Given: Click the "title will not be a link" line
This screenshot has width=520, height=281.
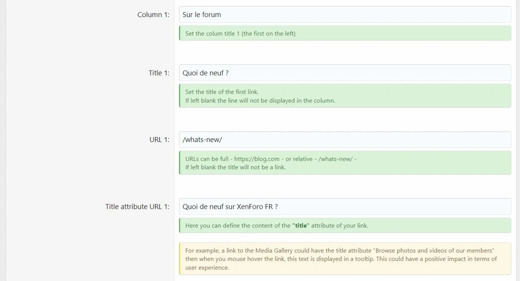Looking at the screenshot, I should (x=235, y=167).
